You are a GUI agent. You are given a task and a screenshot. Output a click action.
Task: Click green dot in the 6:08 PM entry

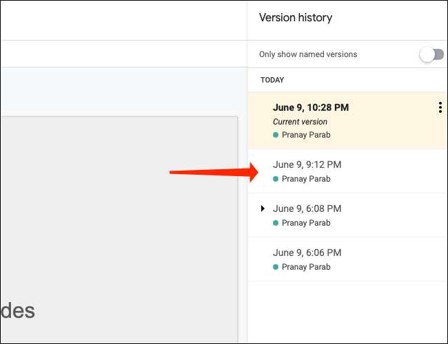click(276, 223)
